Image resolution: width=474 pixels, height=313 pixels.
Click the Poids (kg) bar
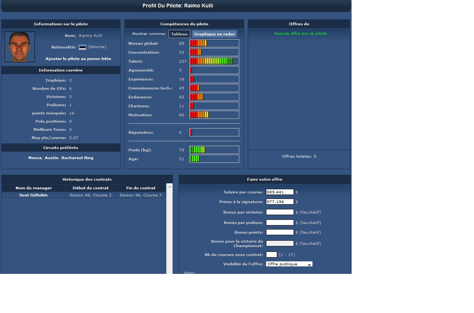pos(214,150)
